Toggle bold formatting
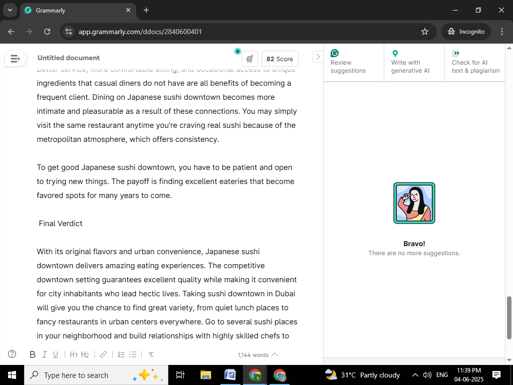The image size is (513, 385). pyautogui.click(x=33, y=354)
